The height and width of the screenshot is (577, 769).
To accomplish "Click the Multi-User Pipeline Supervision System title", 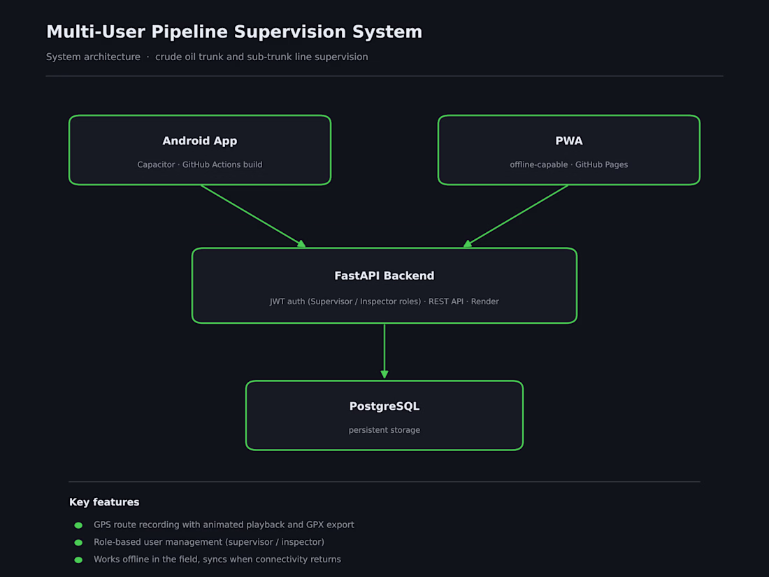I will coord(234,32).
